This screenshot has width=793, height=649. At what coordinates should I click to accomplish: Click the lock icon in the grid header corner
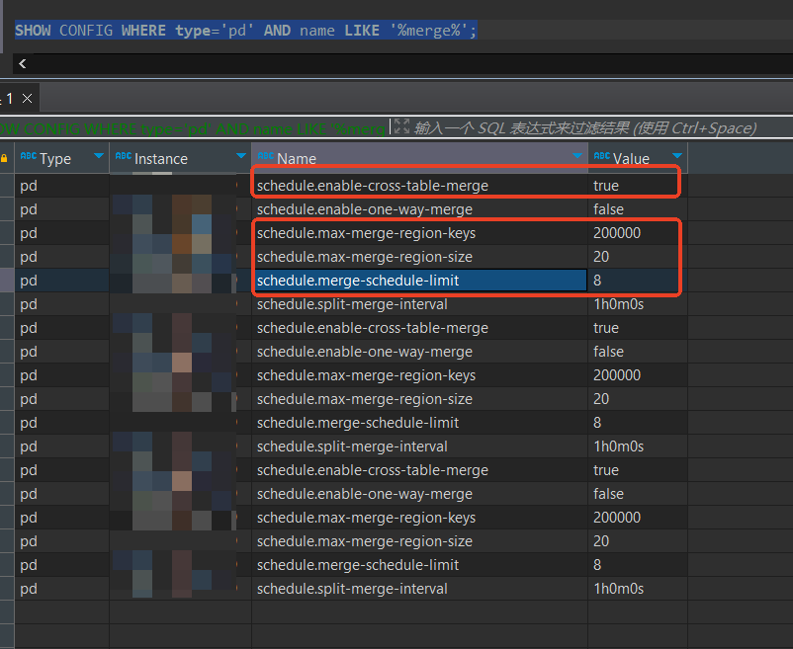[x=5, y=158]
